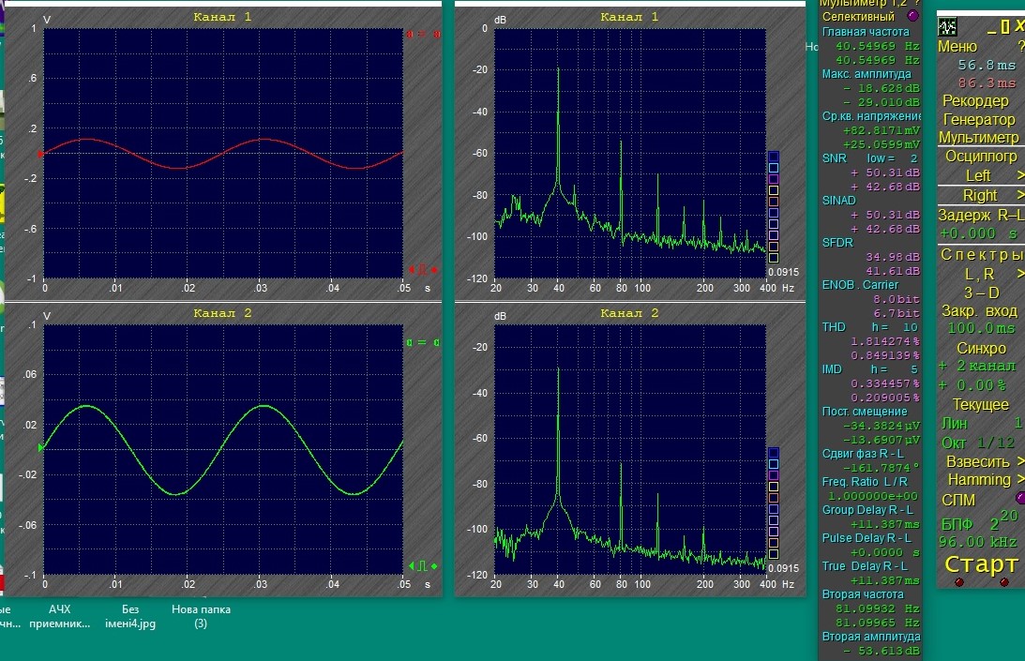The image size is (1025, 661).
Task: Select 'АЧХ приемник...' desktop item
Action: tap(59, 617)
